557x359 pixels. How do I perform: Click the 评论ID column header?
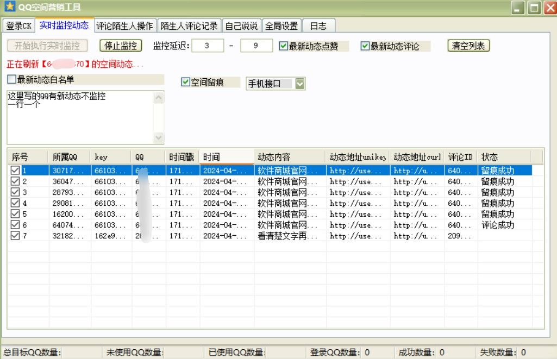coord(460,156)
